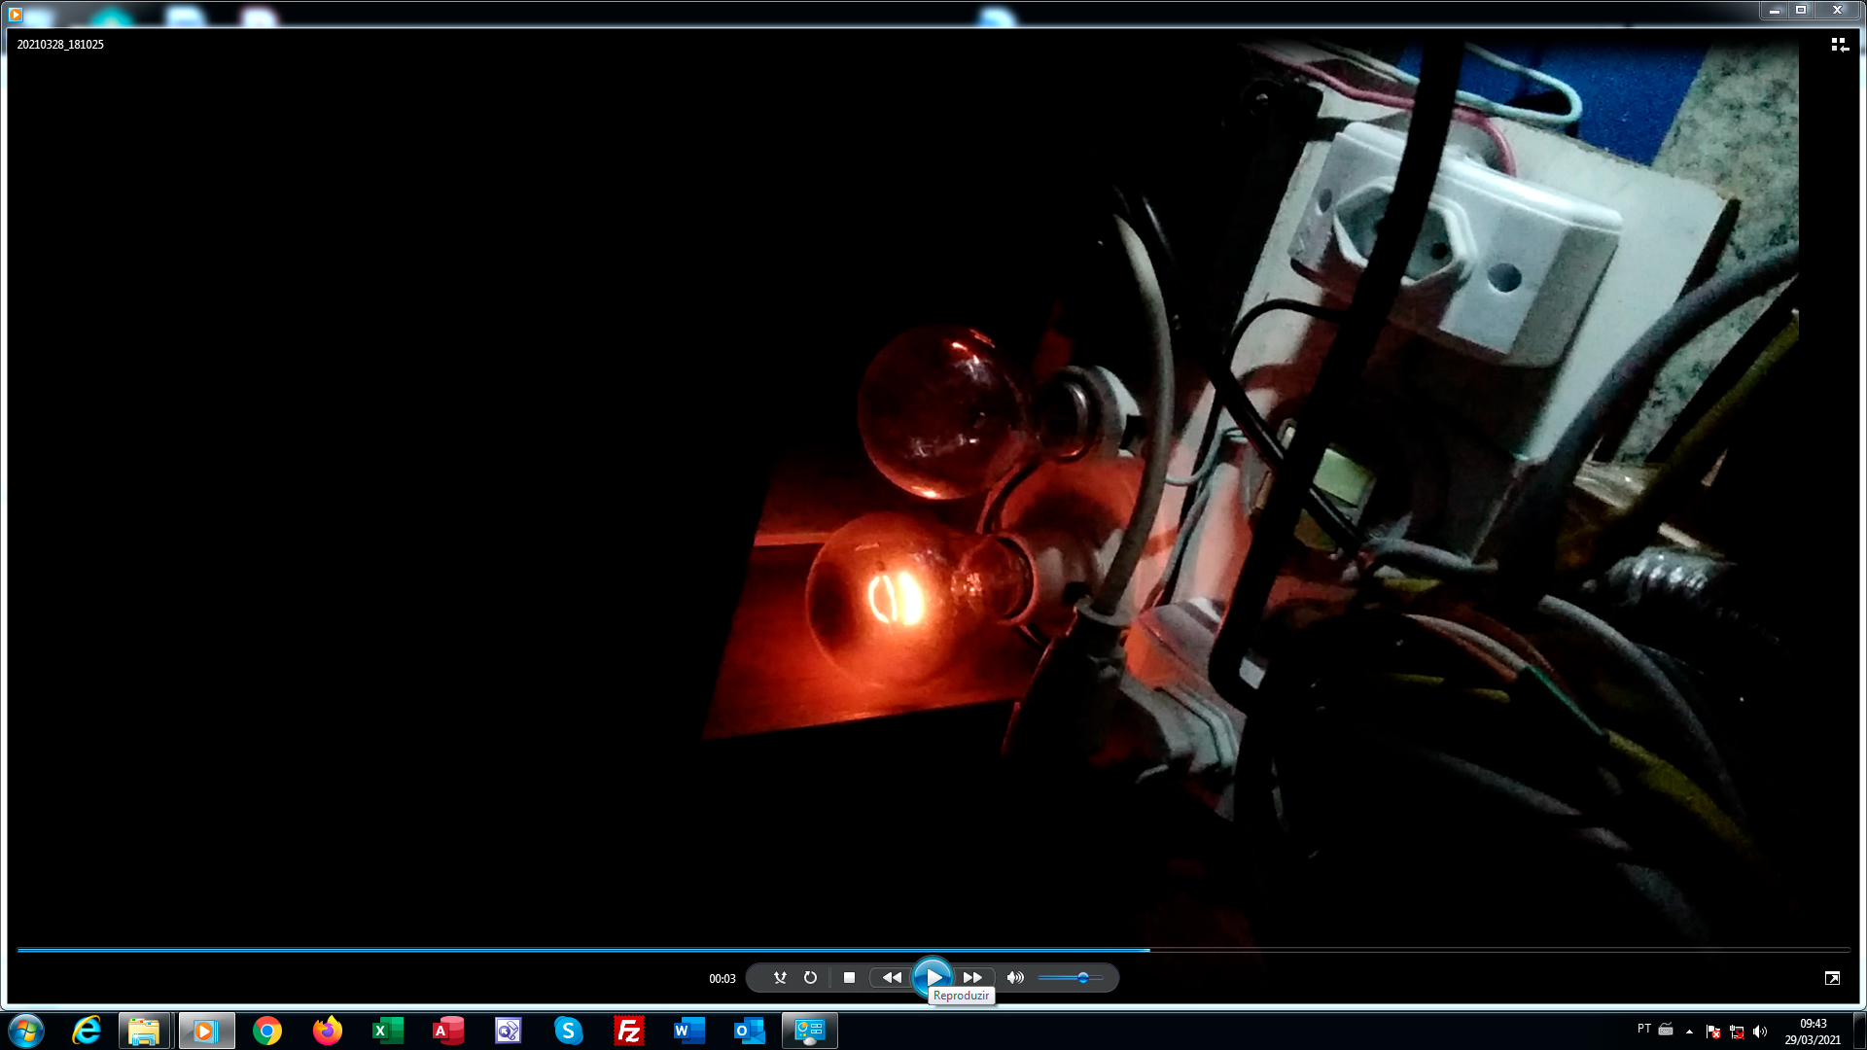
Task: Click the video seek progress bar
Action: point(933,950)
